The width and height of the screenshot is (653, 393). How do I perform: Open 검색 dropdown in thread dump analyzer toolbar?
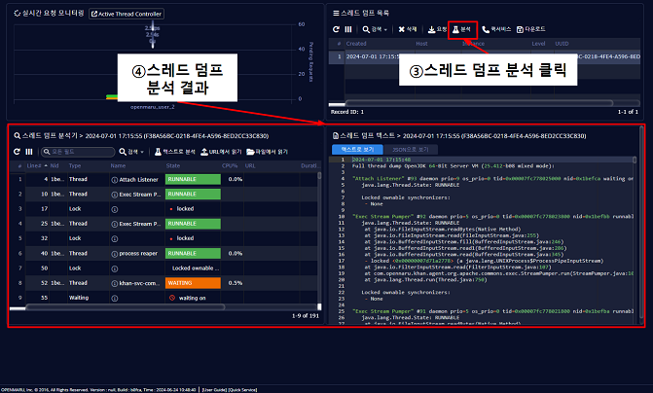click(x=131, y=152)
